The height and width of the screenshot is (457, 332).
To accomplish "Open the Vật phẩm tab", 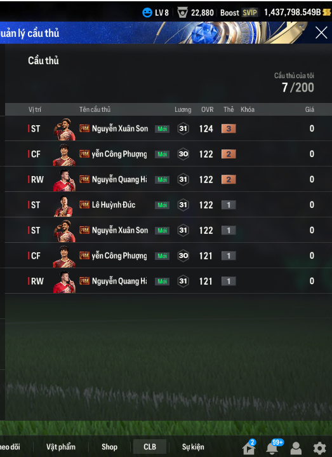I will [x=61, y=447].
